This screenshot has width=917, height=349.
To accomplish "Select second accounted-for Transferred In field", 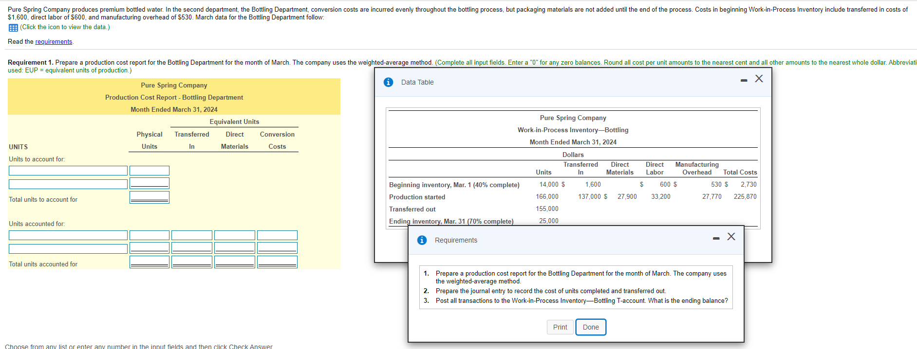I will pyautogui.click(x=192, y=248).
